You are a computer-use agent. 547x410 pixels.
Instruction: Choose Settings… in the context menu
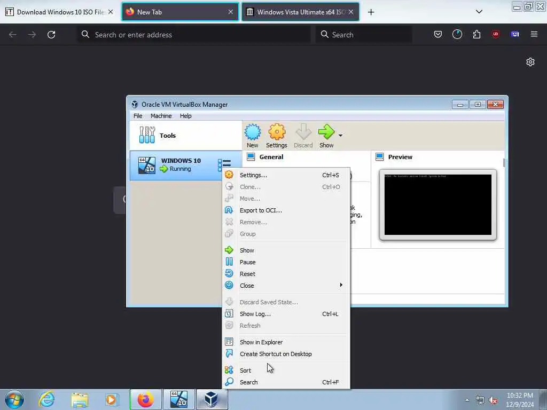pyautogui.click(x=286, y=175)
